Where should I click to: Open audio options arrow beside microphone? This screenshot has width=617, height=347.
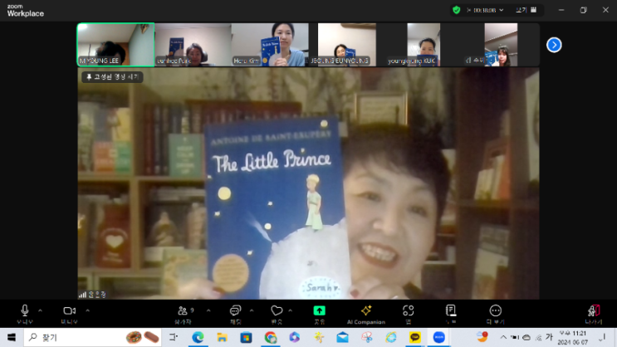click(40, 310)
